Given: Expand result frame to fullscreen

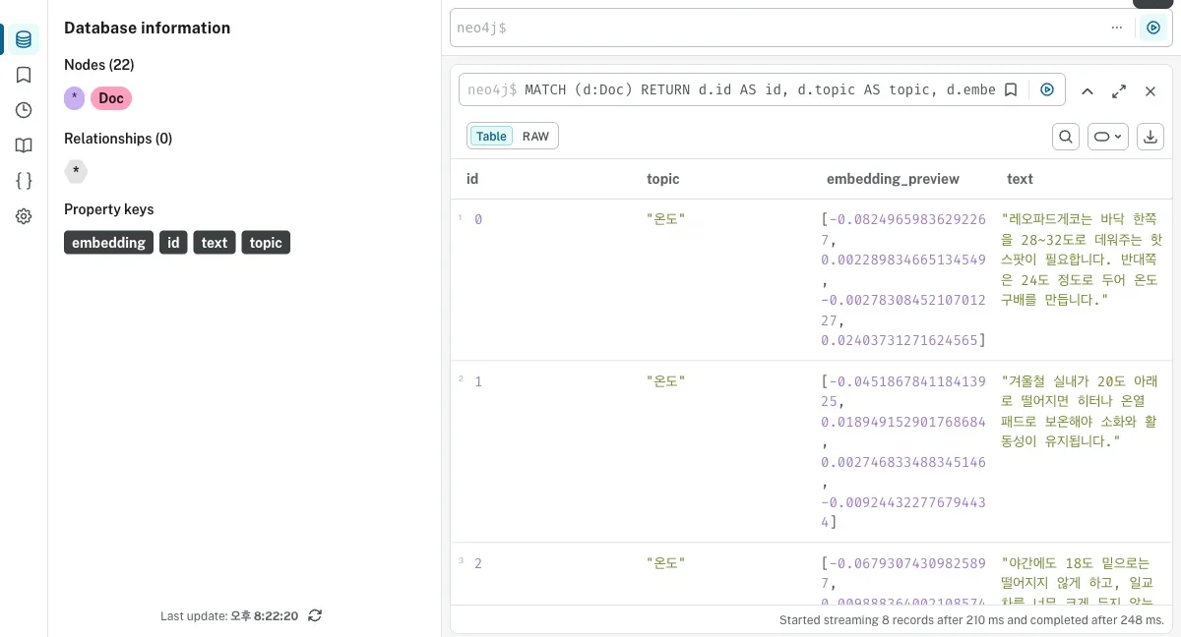Looking at the screenshot, I should (1119, 90).
